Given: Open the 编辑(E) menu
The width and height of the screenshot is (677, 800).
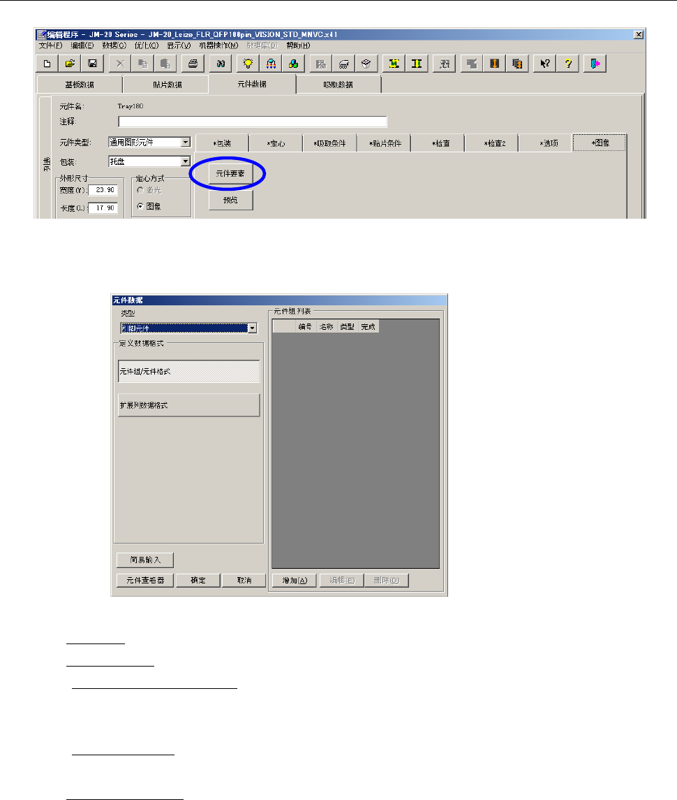Looking at the screenshot, I should coord(82,45).
